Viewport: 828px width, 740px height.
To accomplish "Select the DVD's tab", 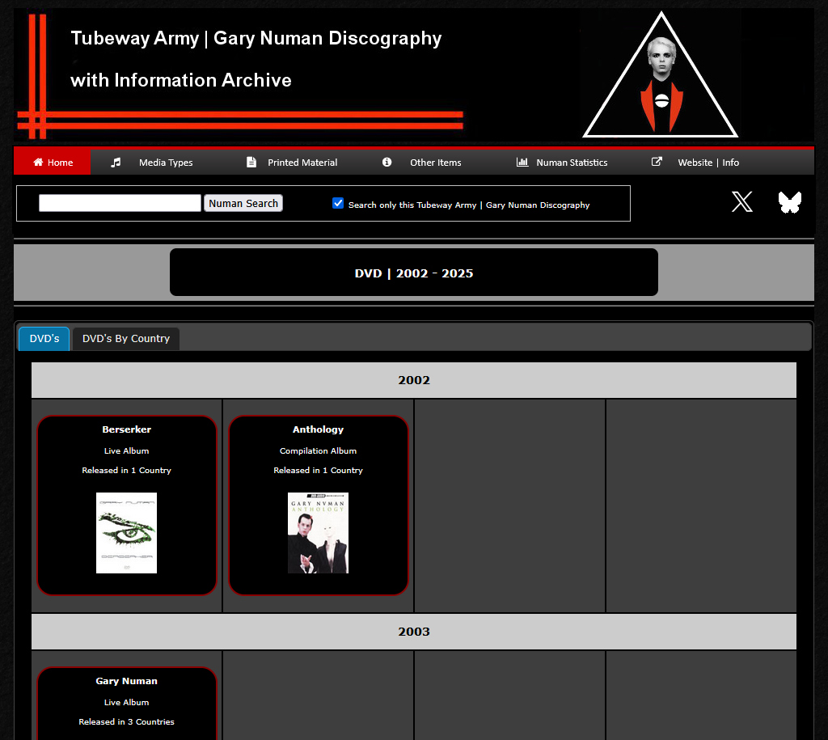I will 44,339.
